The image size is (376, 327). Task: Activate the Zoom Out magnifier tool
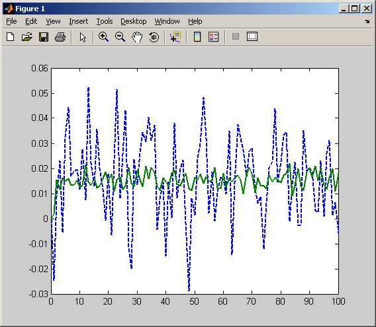[x=120, y=37]
